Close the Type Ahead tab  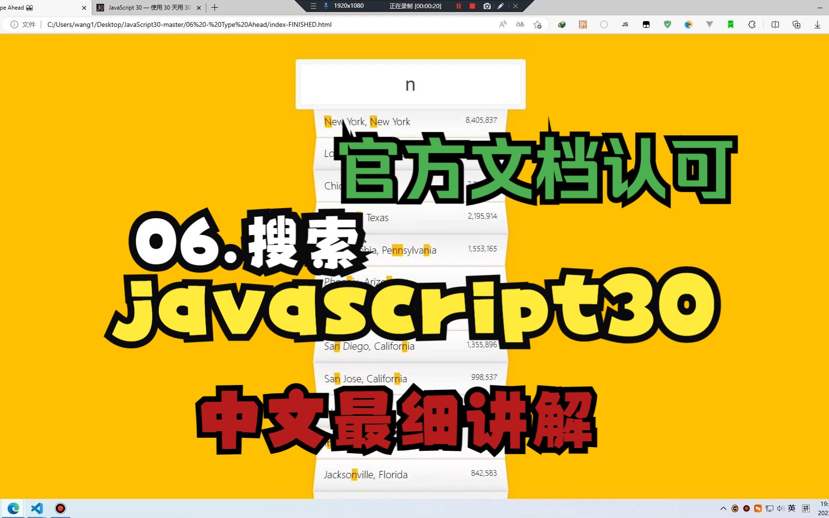(84, 8)
